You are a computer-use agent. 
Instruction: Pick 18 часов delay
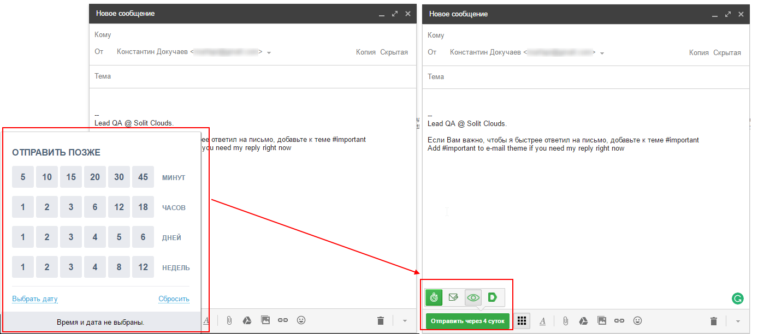(x=143, y=207)
